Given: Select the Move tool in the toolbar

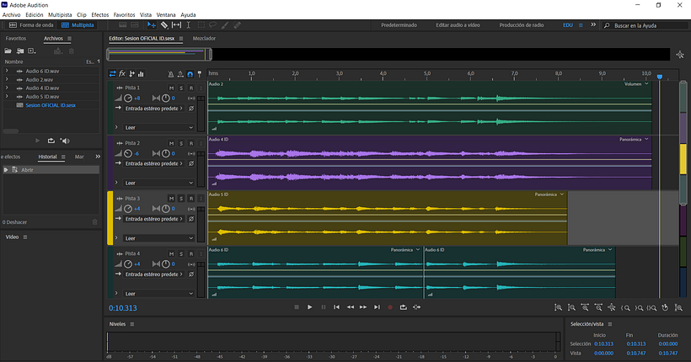Looking at the screenshot, I should point(151,25).
